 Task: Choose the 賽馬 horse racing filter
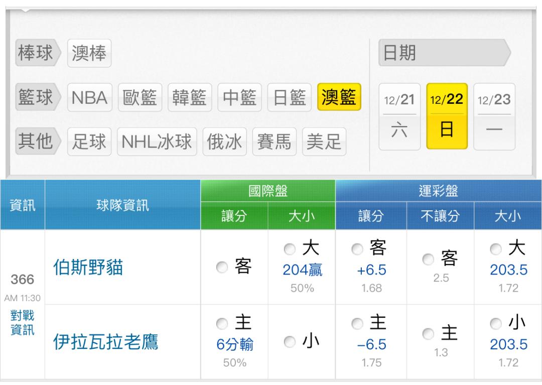point(275,142)
